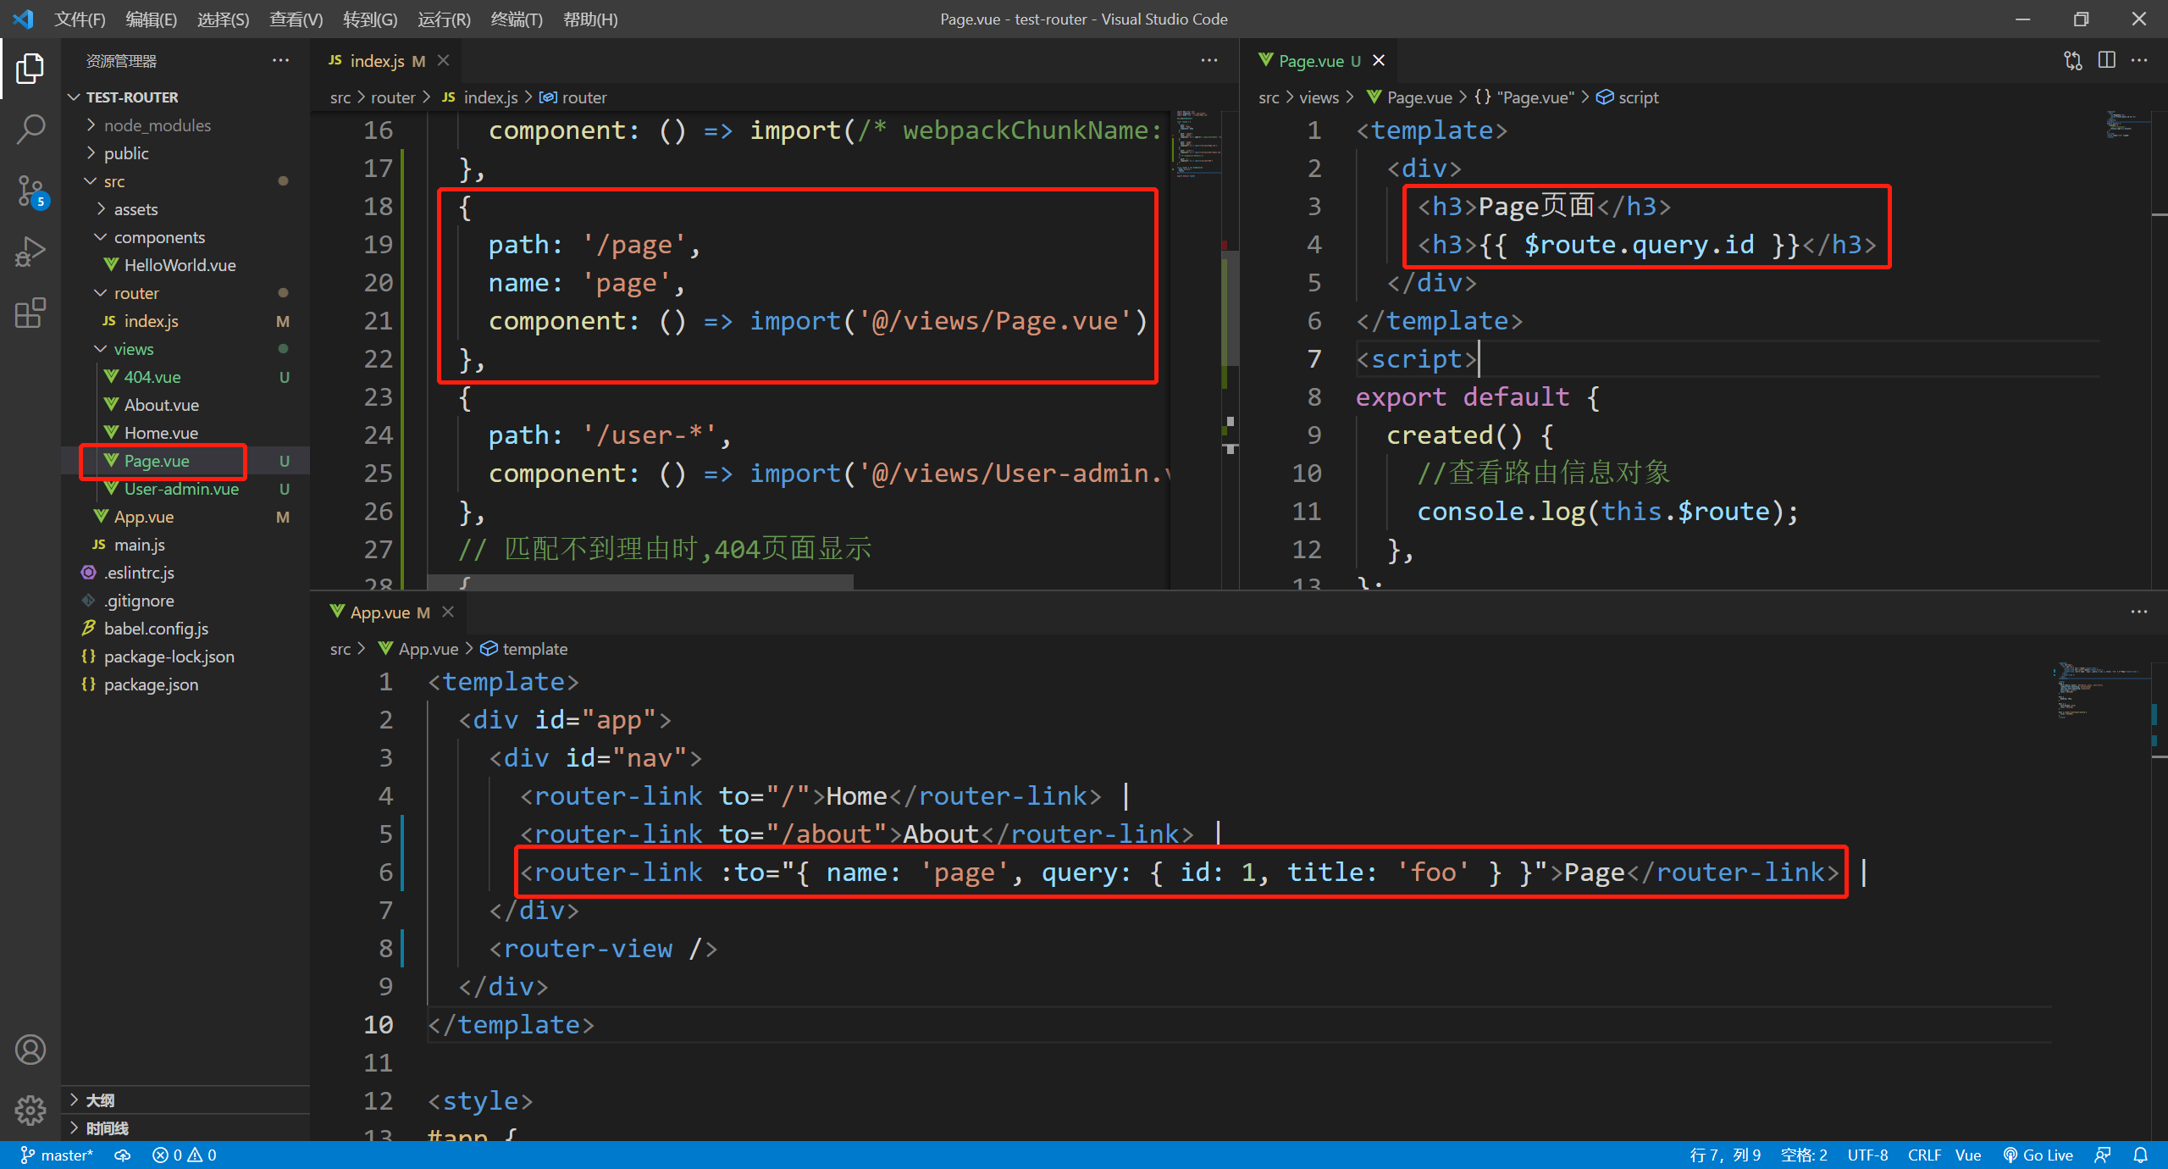Click the master* branch status button
This screenshot has width=2168, height=1169.
(57, 1155)
